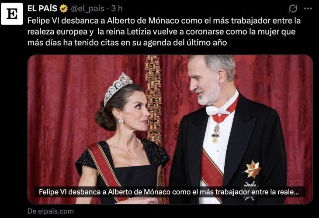The width and height of the screenshot is (319, 218).
Task: Click the white E logo in the avatar
Action: tap(12, 14)
